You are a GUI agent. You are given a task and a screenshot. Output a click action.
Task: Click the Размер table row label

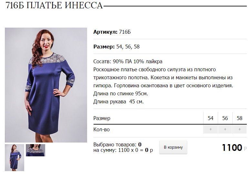(102, 118)
